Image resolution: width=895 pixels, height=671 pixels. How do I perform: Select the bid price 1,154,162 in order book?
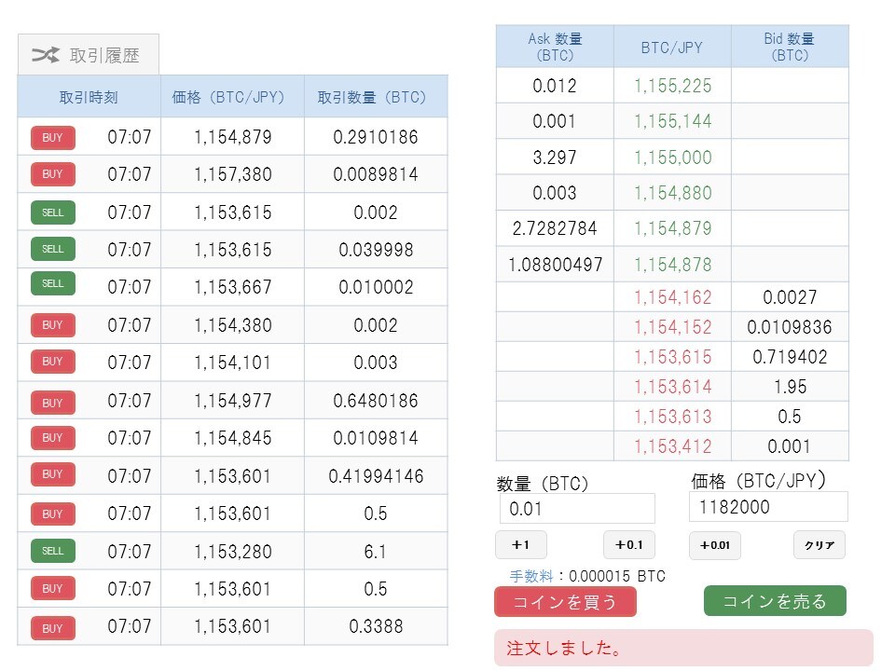point(672,297)
